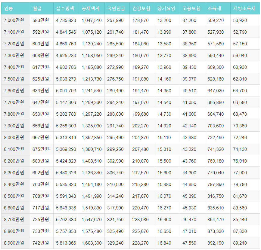
Task: Click income tax value 509,270
Action: (x=215, y=20)
